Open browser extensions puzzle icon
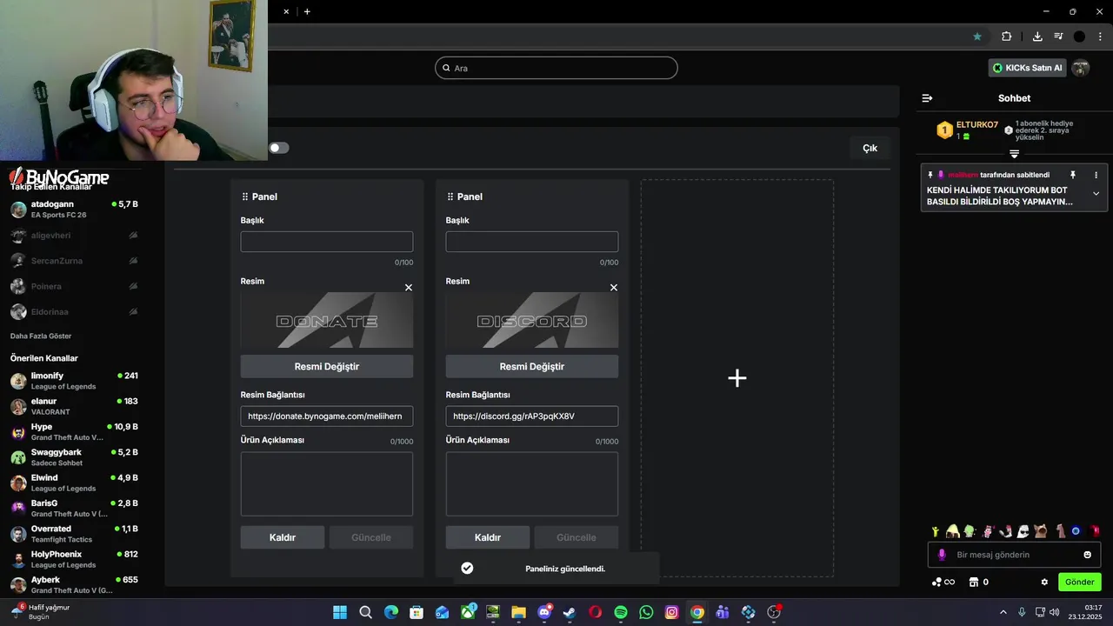1113x626 pixels. [1006, 37]
